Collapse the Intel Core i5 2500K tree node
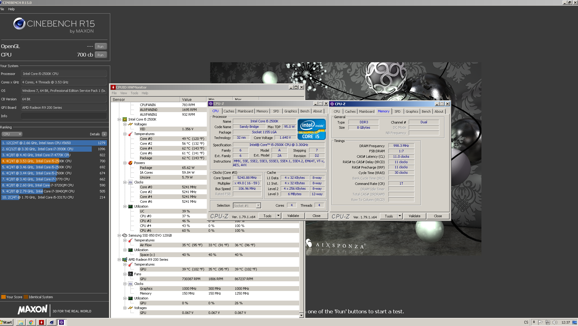 pyautogui.click(x=119, y=119)
